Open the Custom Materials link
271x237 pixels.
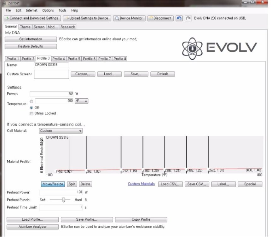pyautogui.click(x=141, y=184)
